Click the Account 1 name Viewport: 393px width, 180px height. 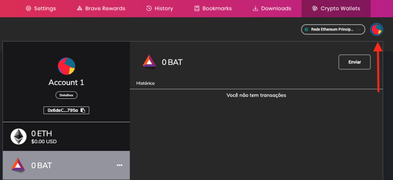(66, 83)
